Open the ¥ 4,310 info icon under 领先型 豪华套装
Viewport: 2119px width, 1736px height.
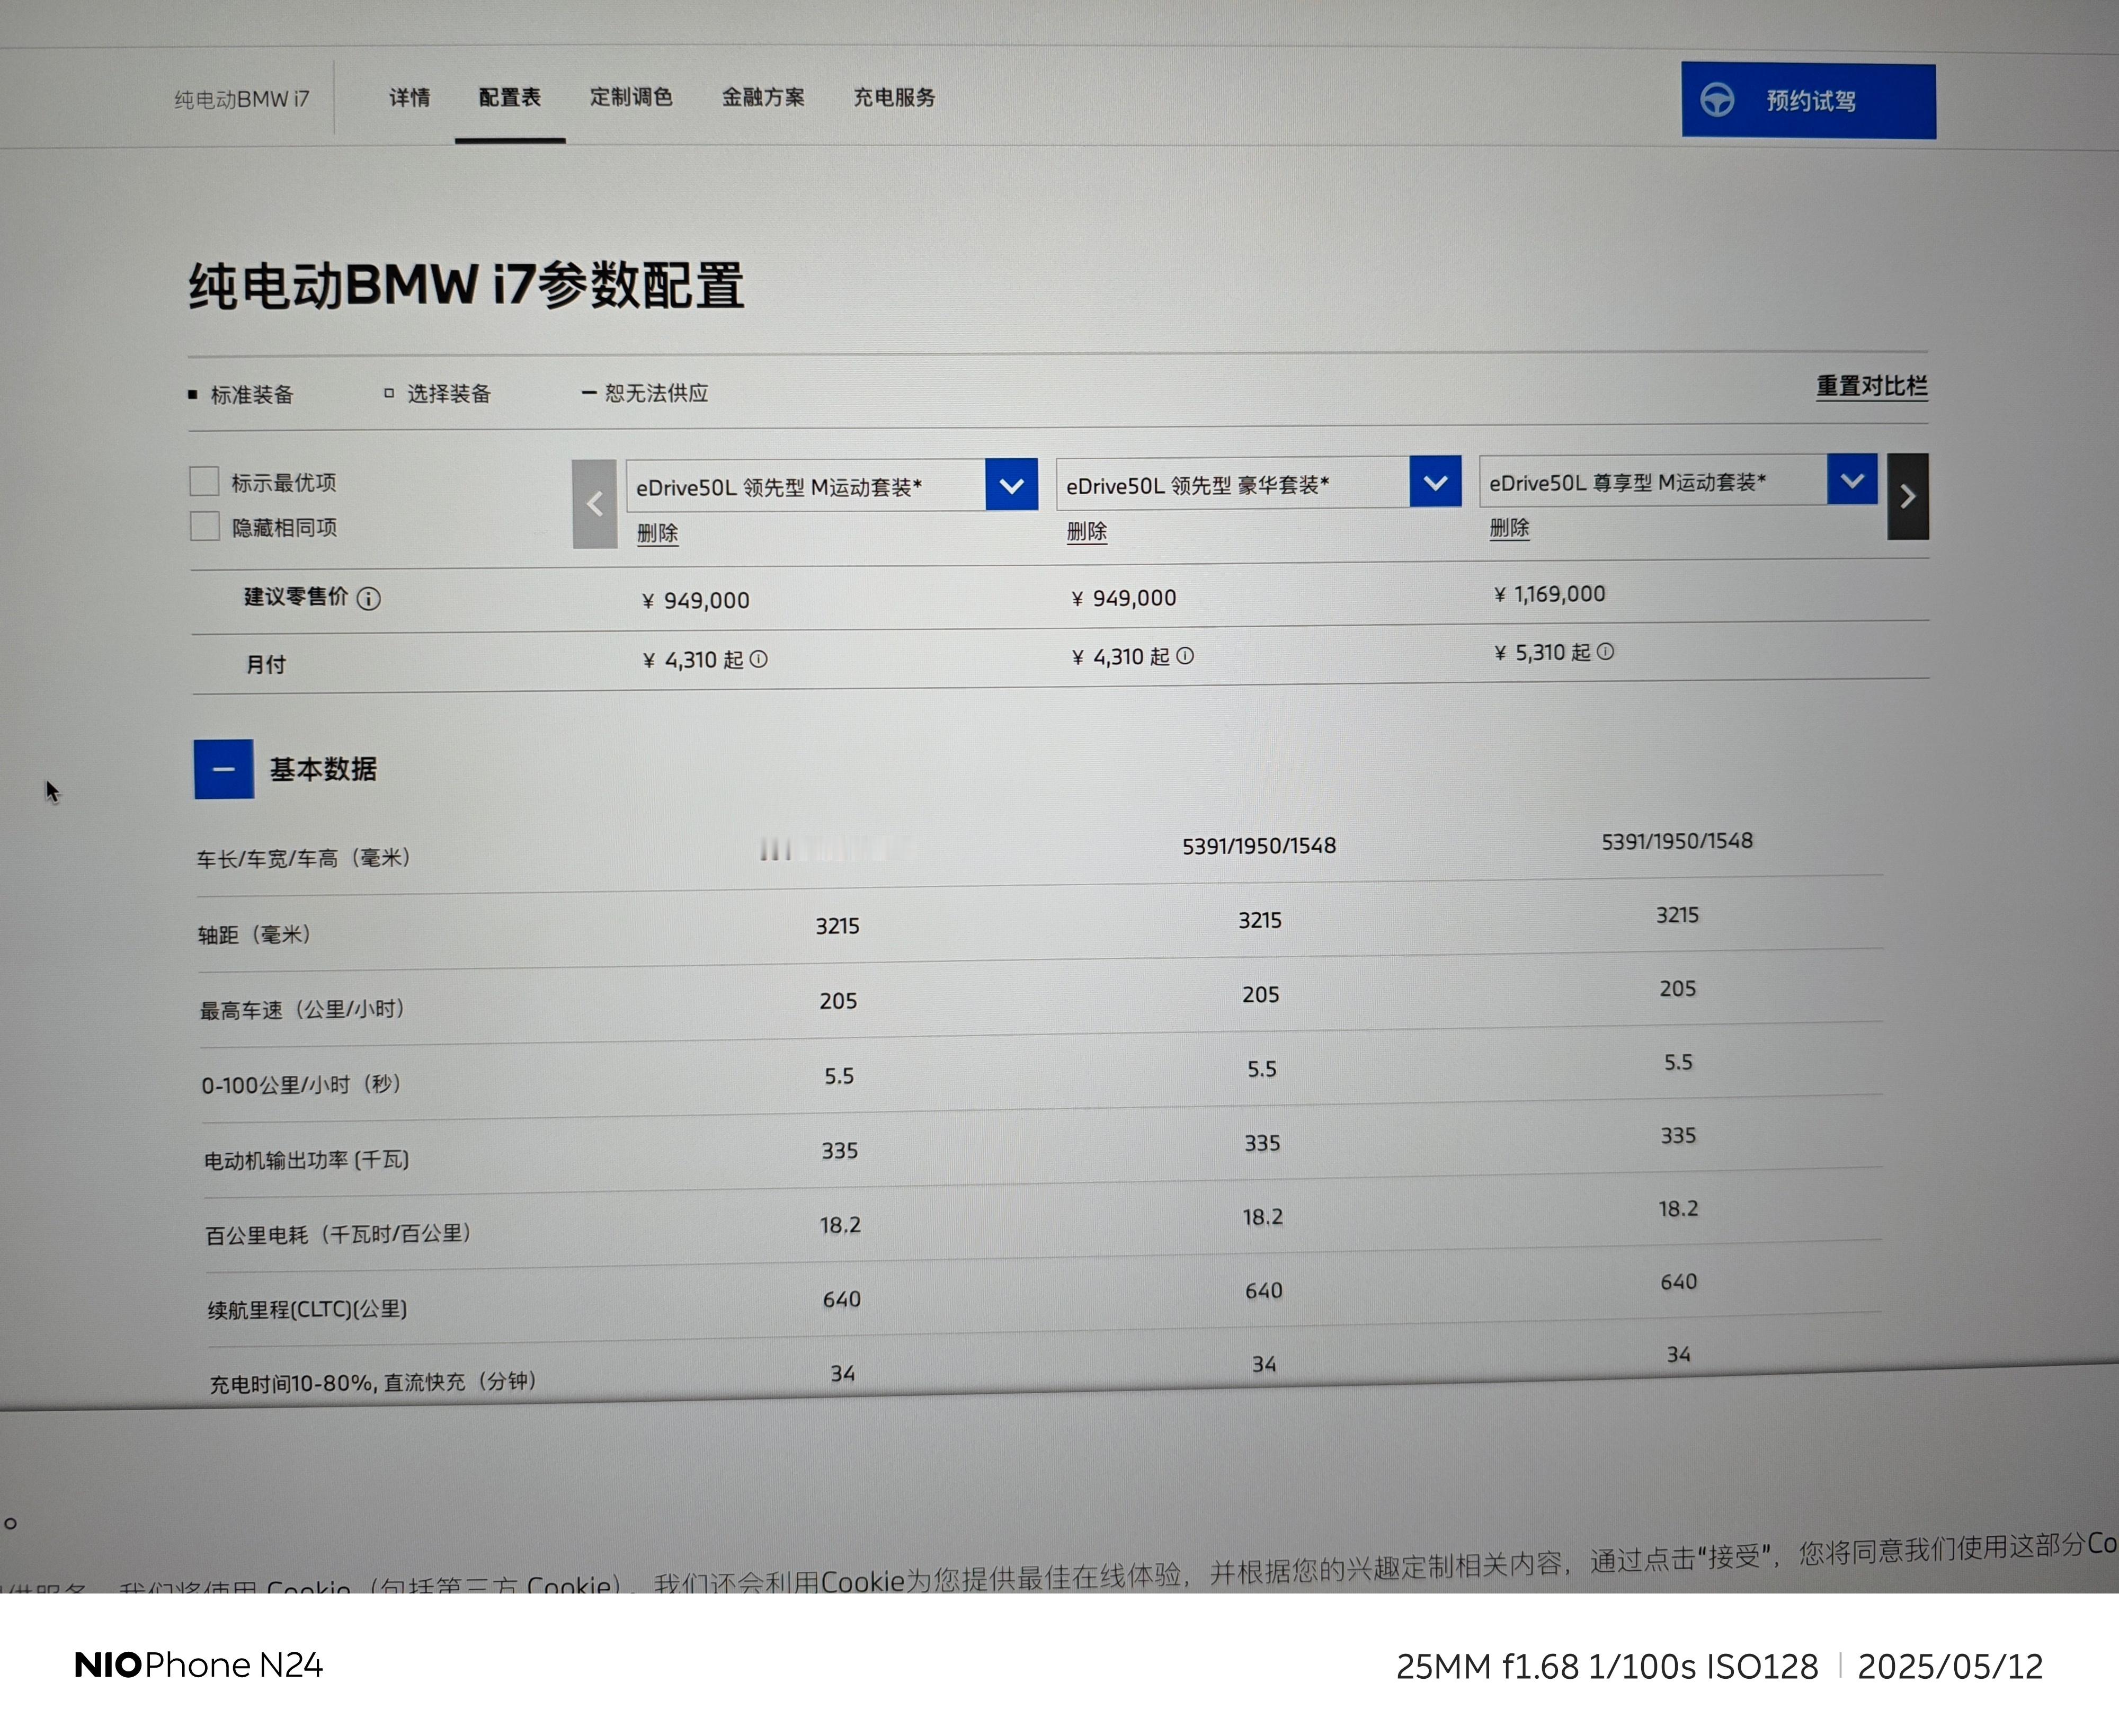coord(1185,656)
